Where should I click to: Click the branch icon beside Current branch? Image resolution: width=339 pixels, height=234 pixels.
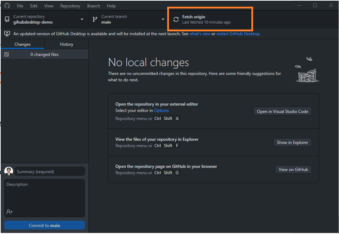coord(95,19)
